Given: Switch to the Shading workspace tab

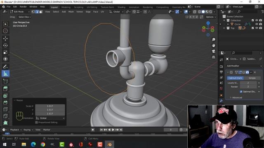Looking at the screenshot, I should [121, 7].
